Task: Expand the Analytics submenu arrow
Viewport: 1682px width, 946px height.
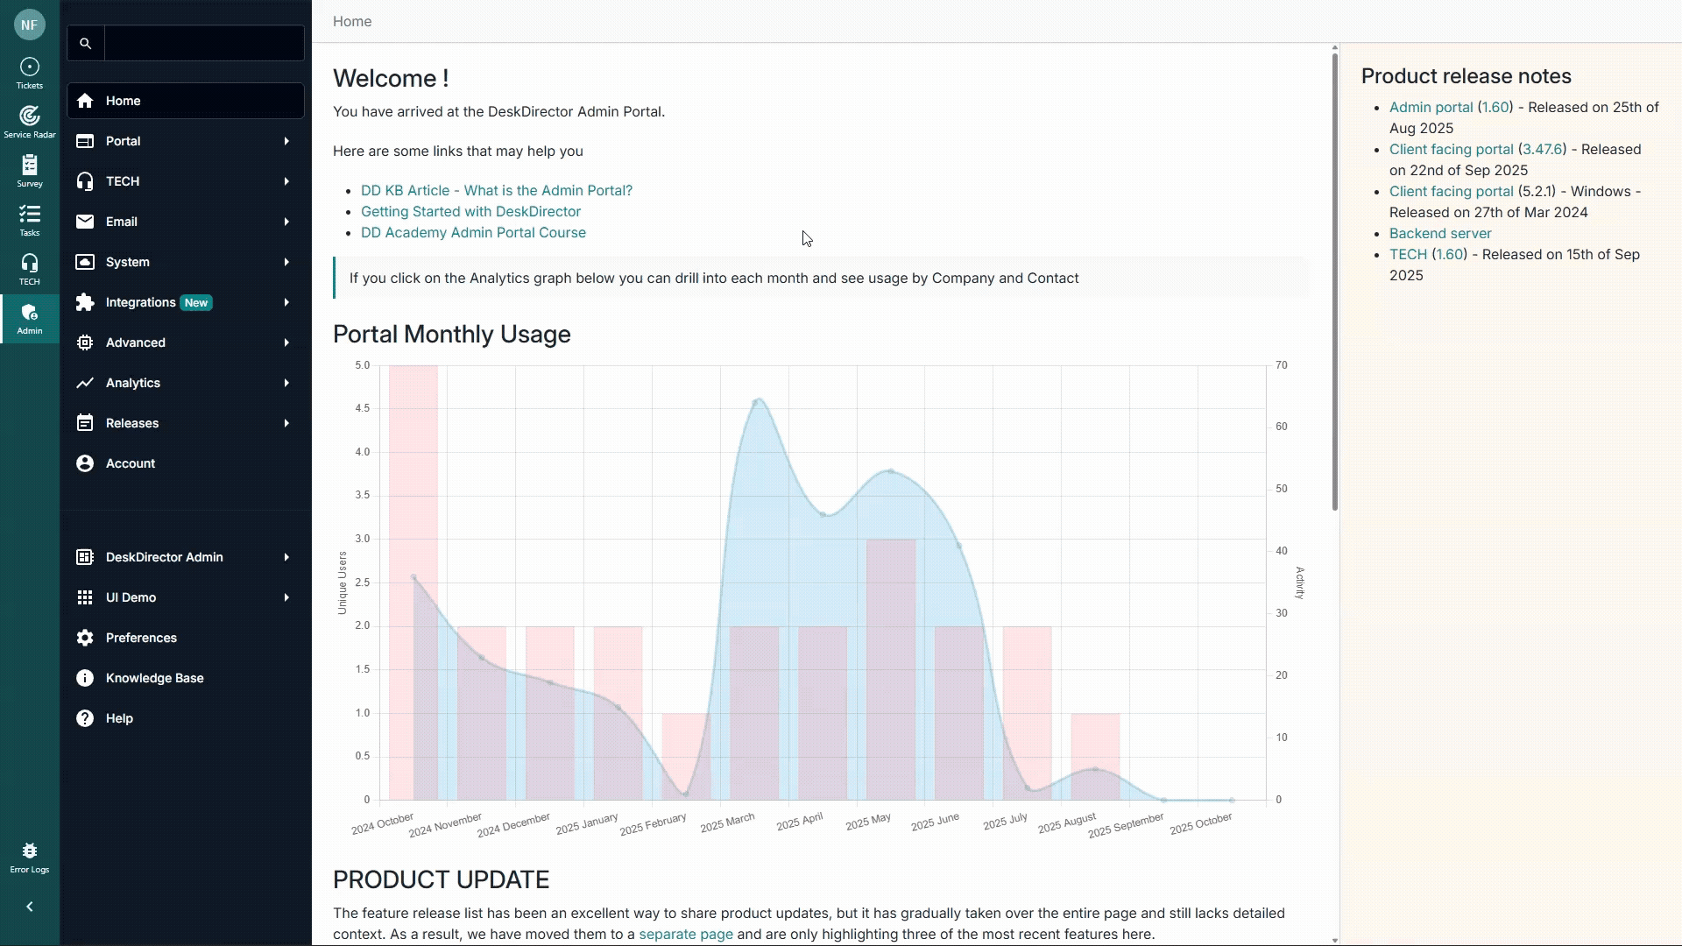Action: pyautogui.click(x=286, y=383)
